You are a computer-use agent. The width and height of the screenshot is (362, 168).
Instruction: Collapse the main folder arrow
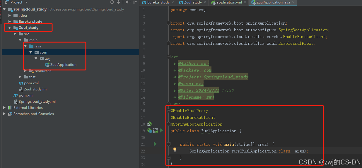[x=20, y=40]
